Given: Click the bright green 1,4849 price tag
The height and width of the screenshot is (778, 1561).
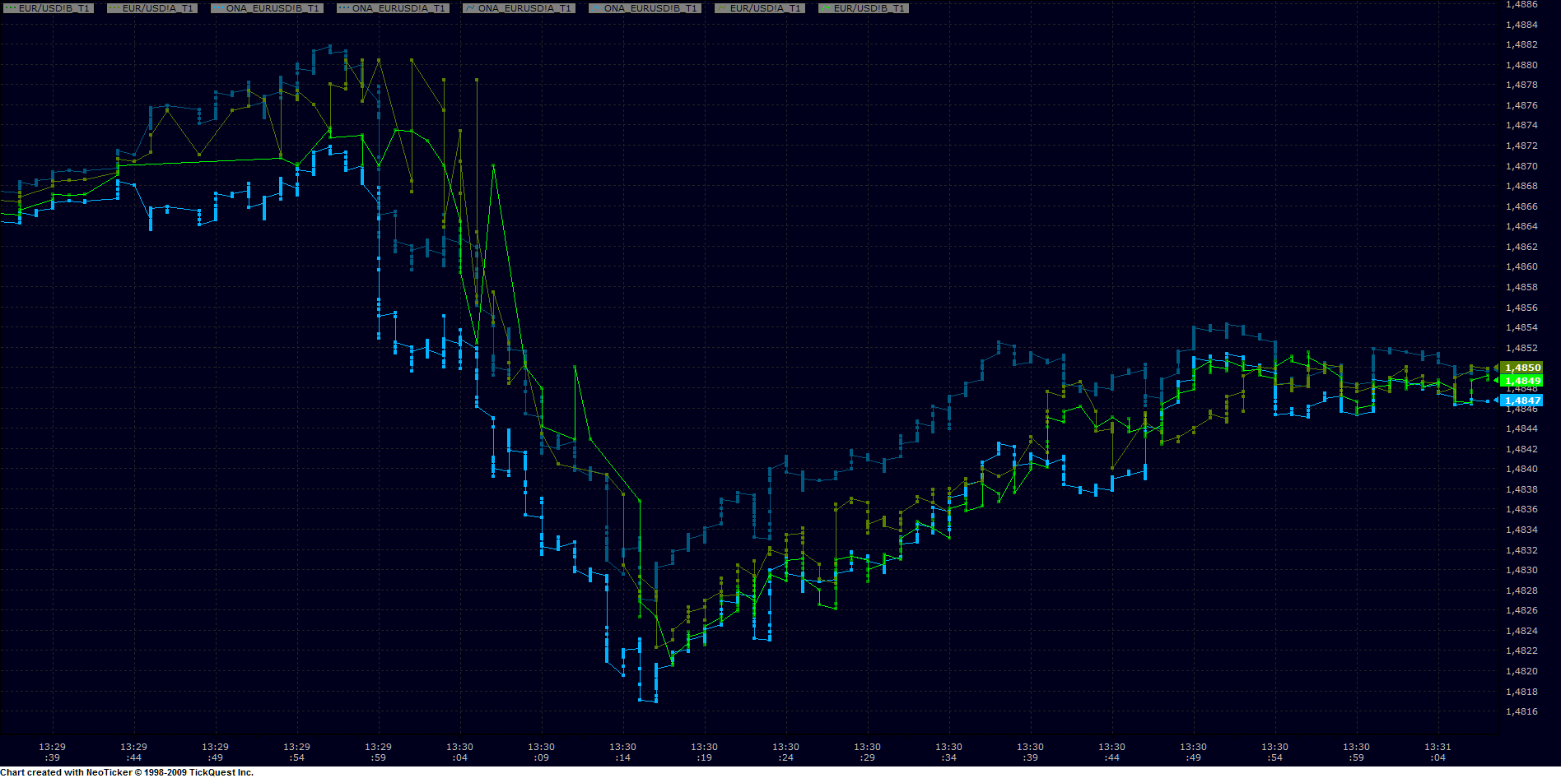Looking at the screenshot, I should pos(1521,381).
